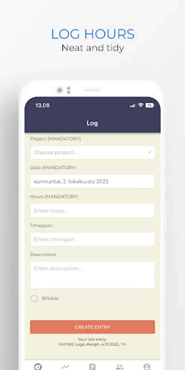185x370 pixels.
Task: Open the clock Log tab icon
Action: click(38, 366)
